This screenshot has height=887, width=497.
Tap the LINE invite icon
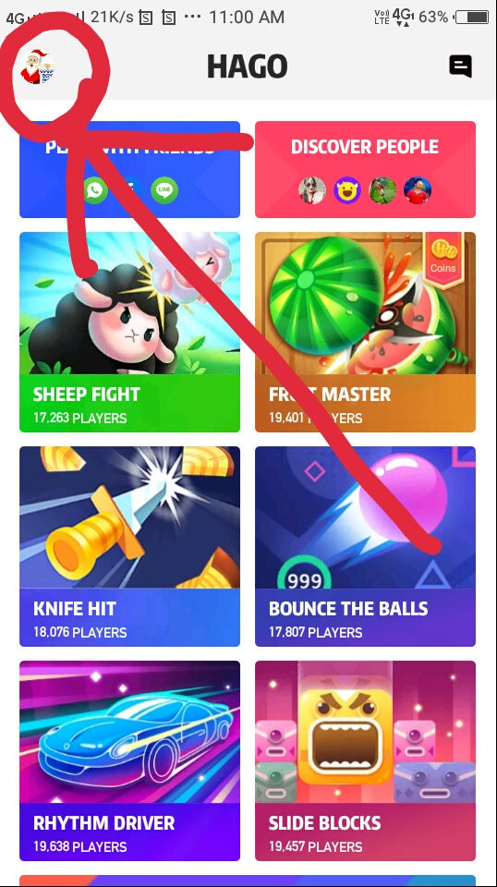pos(164,190)
